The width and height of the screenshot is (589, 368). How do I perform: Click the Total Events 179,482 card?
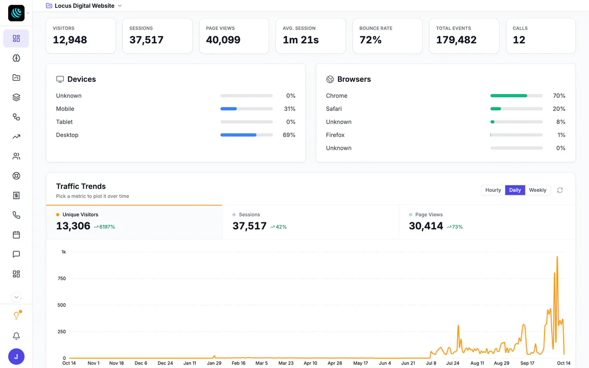[464, 36]
